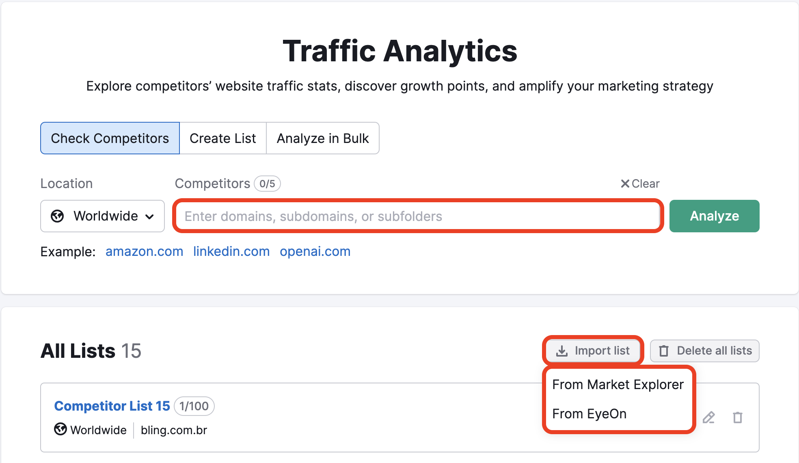This screenshot has width=799, height=463.
Task: Click the download icon on Import list
Action: [x=562, y=351]
